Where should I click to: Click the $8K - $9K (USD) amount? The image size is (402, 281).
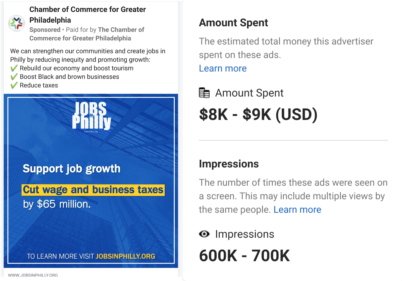click(x=258, y=114)
